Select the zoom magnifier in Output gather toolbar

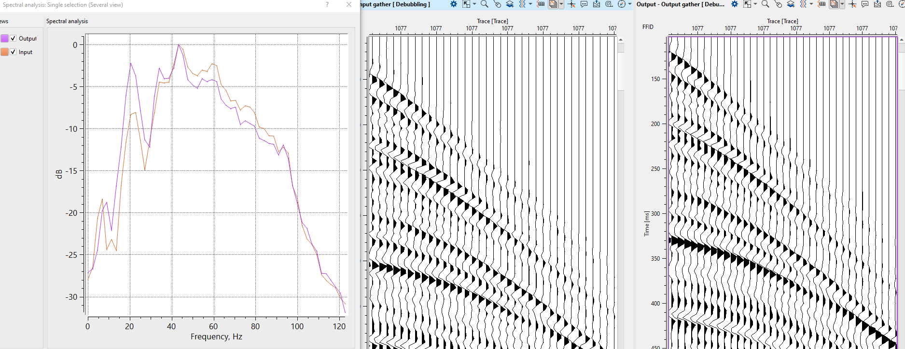point(765,4)
